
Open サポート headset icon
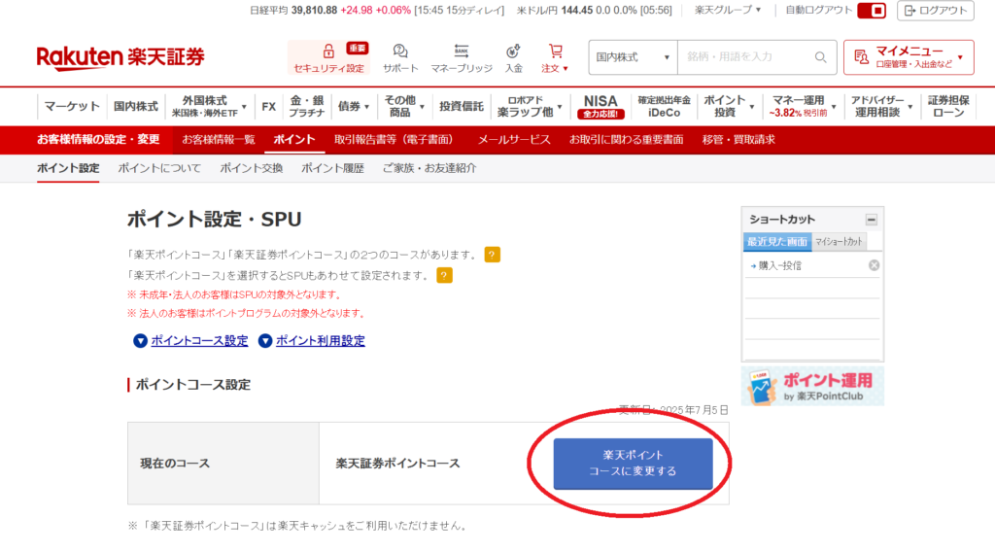pyautogui.click(x=400, y=57)
